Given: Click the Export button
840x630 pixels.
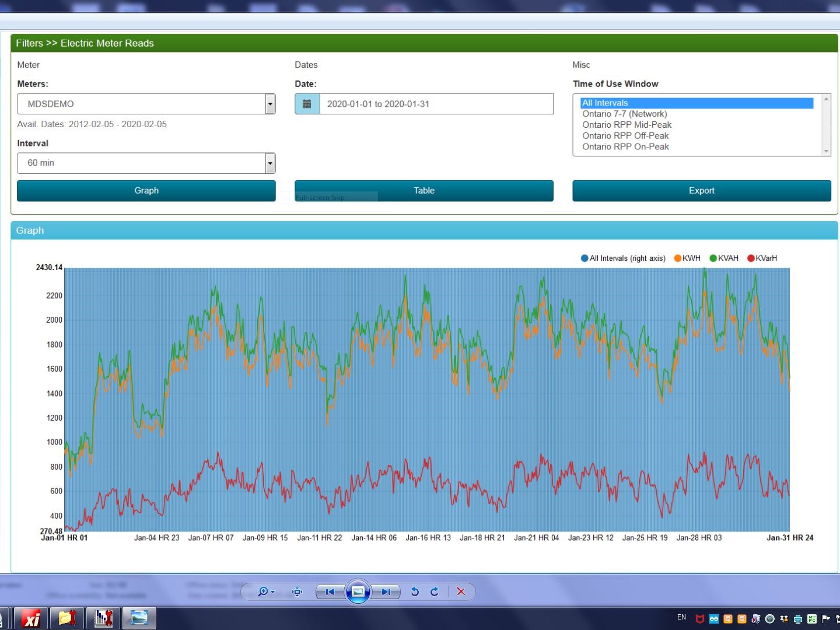Looking at the screenshot, I should [702, 191].
